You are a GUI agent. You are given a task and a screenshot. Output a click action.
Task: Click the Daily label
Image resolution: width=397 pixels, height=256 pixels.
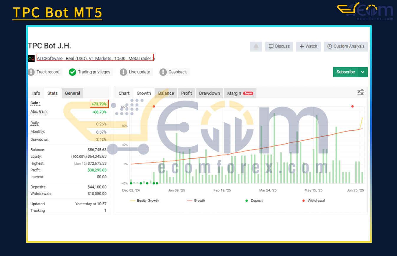click(x=35, y=123)
